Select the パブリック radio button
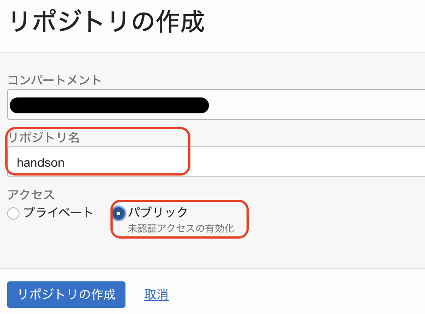The width and height of the screenshot is (425, 314). point(118,213)
